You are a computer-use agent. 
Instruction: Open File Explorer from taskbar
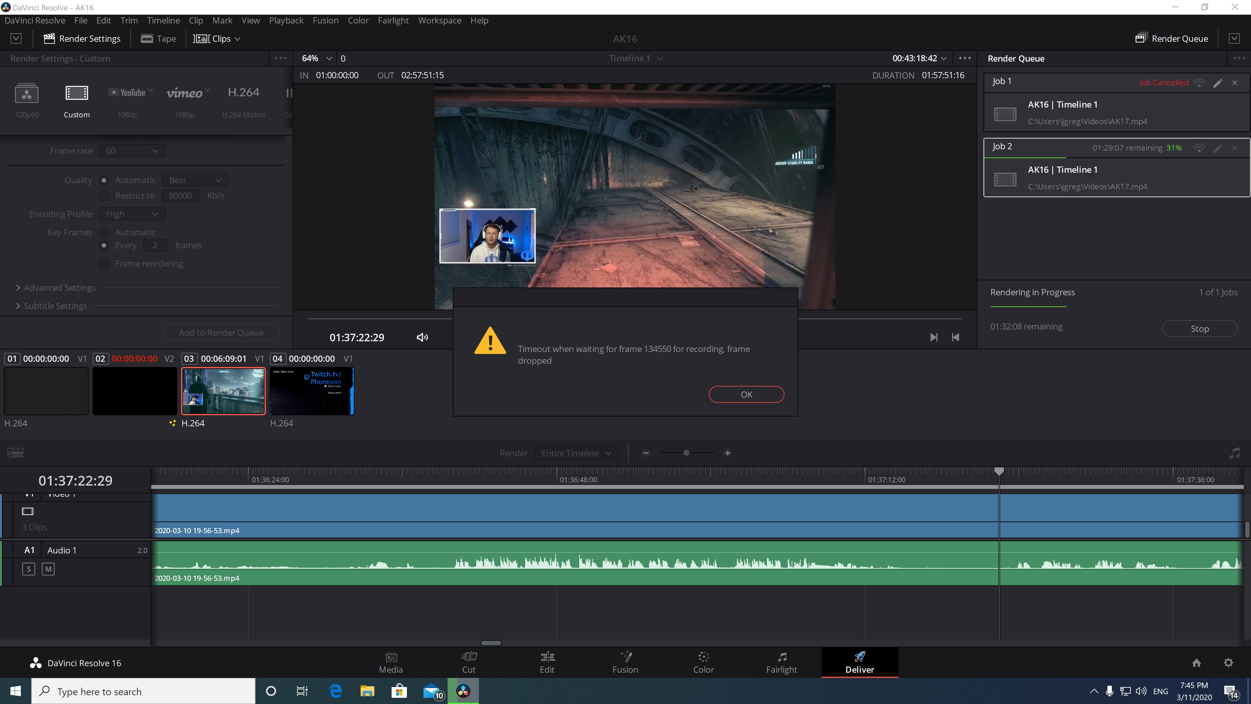point(367,691)
